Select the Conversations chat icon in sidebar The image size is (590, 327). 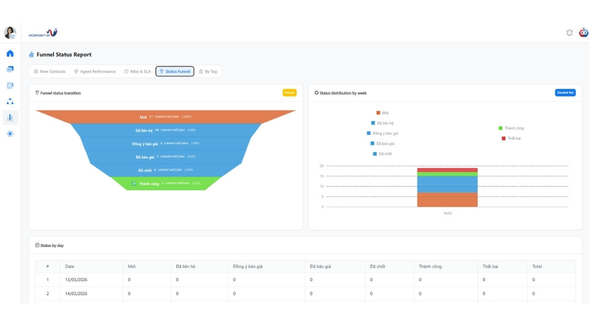(9, 69)
